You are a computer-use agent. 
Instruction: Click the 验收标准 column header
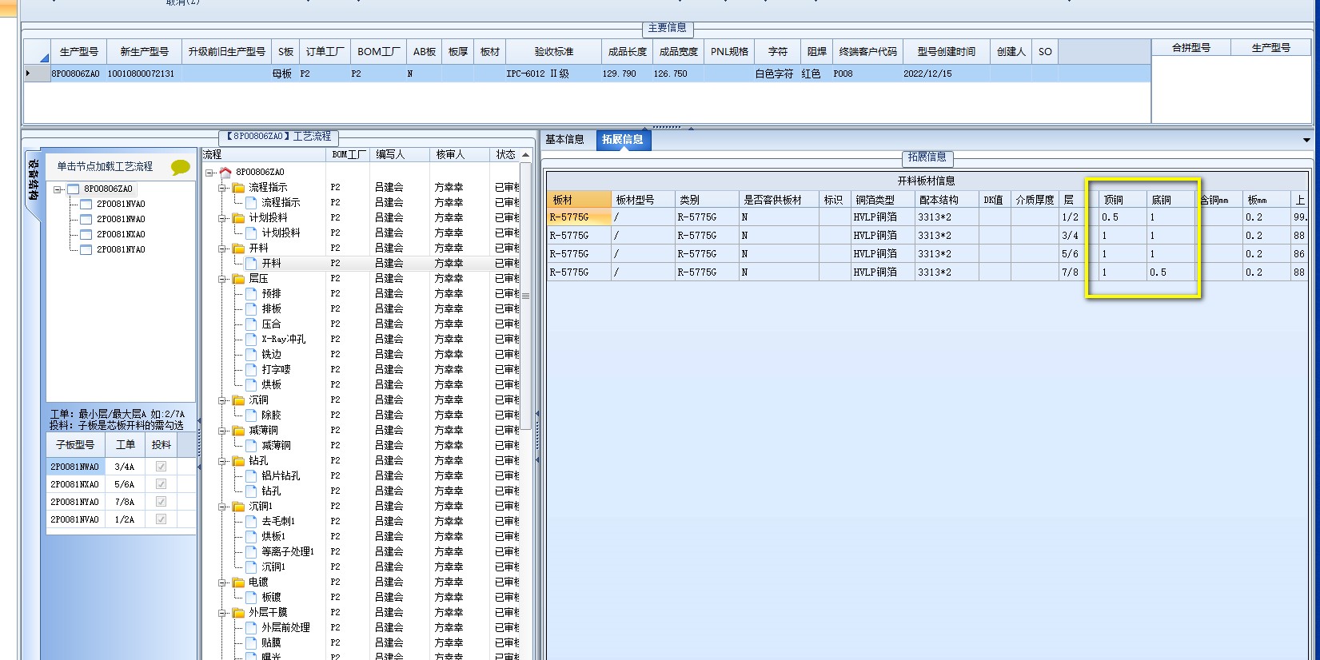click(x=554, y=51)
